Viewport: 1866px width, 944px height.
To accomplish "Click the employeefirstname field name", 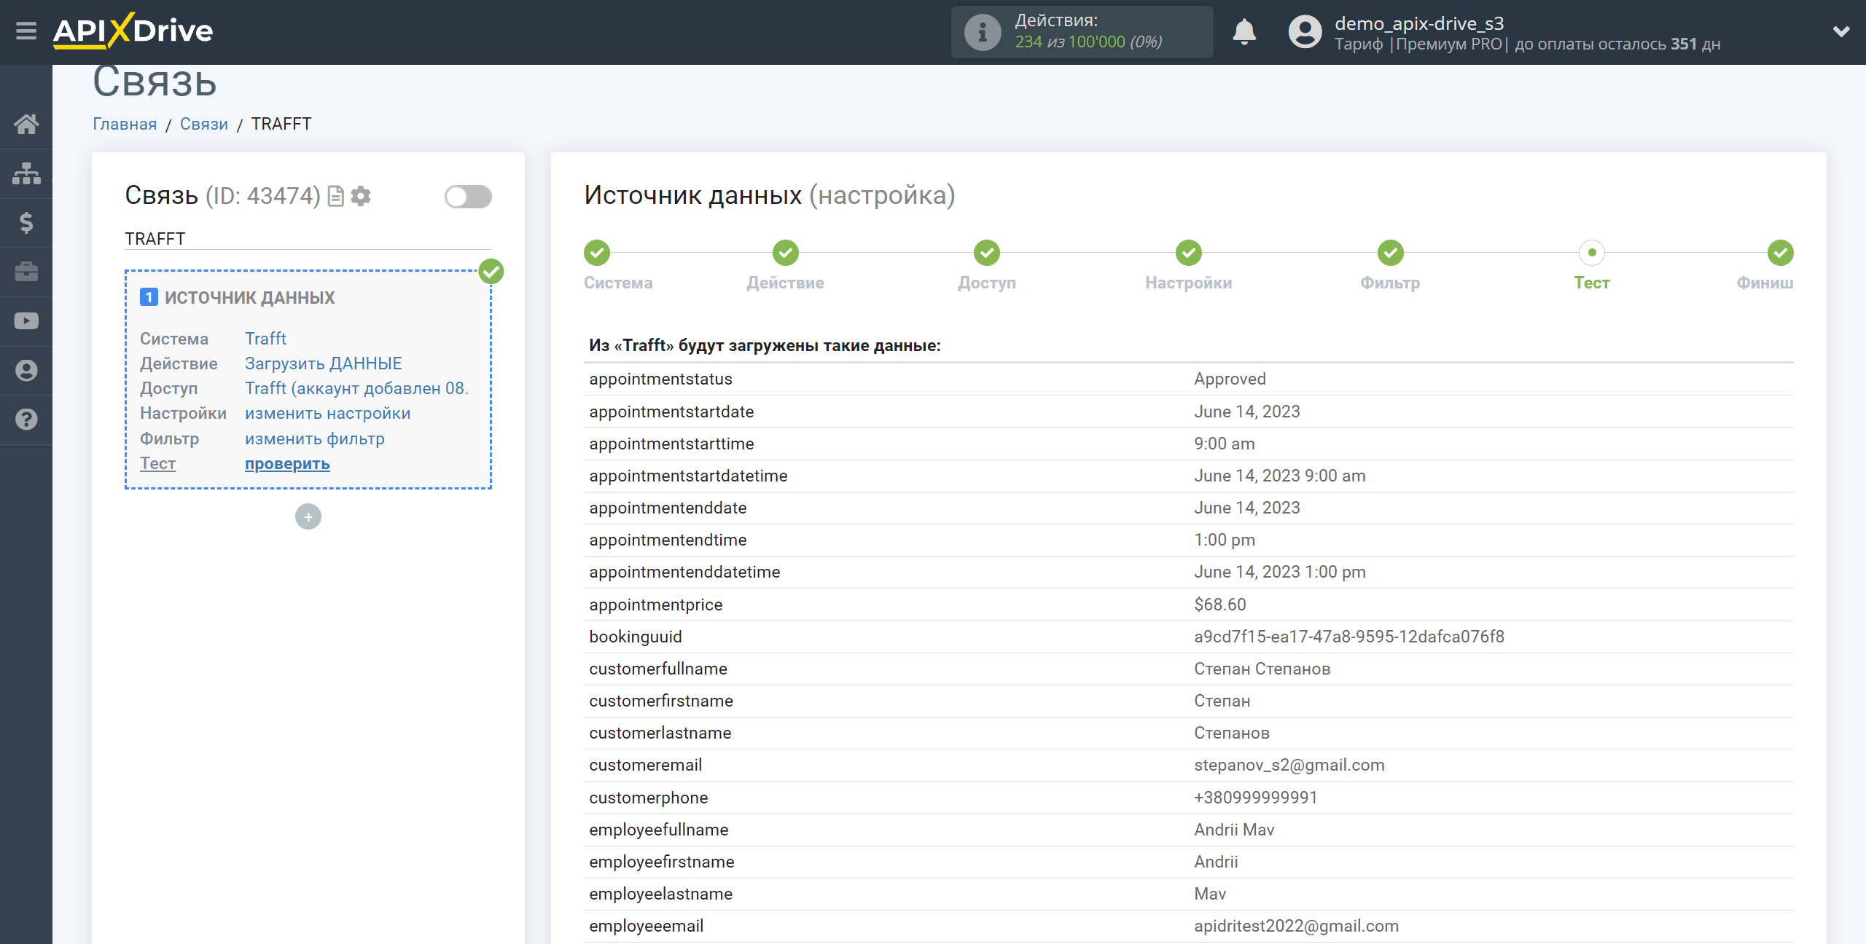I will (662, 862).
